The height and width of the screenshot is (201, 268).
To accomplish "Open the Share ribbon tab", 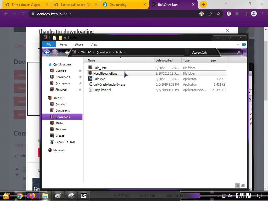I will point(79,44).
